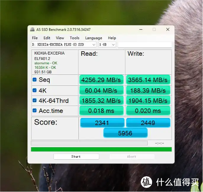Toggle the Acc.time test checkbox
This screenshot has height=192, width=203.
coord(35,110)
